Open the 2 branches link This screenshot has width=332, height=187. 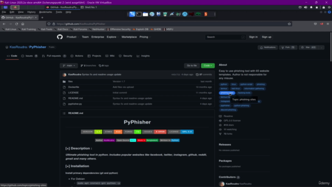tap(88, 66)
